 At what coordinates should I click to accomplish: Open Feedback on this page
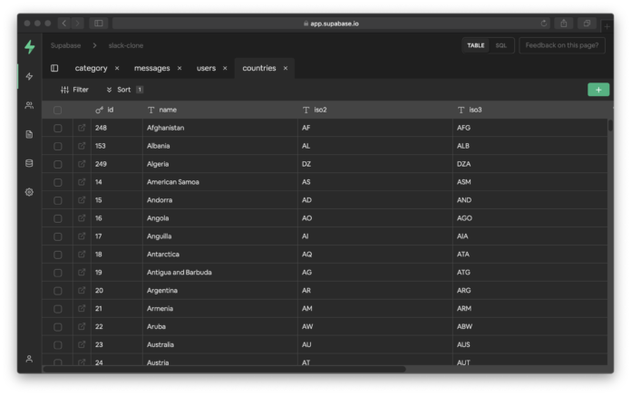click(x=562, y=45)
